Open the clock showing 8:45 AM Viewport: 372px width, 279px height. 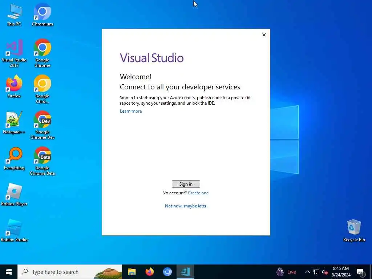point(341,272)
